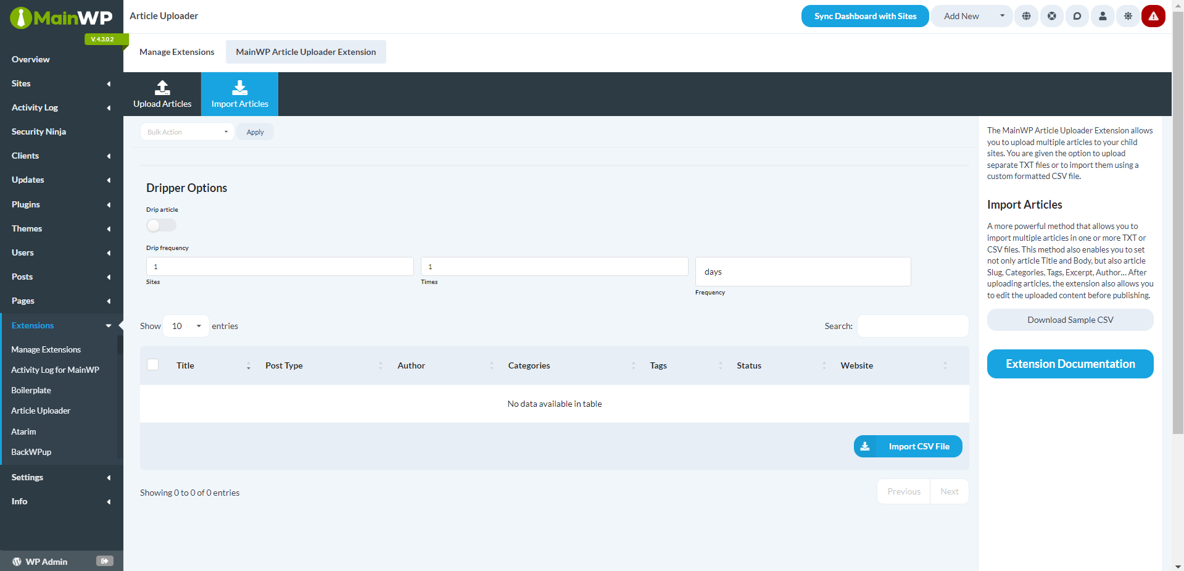The height and width of the screenshot is (571, 1184).
Task: Open the globe sites icon in header
Action: pos(1027,16)
